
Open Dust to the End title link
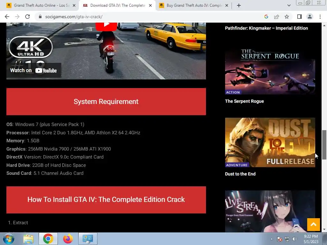[240, 174]
